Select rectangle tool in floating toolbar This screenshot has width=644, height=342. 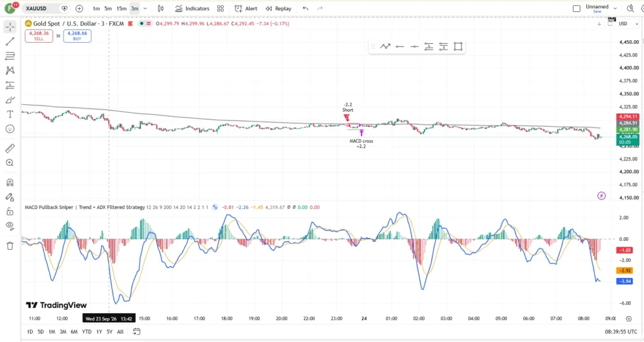click(x=458, y=46)
